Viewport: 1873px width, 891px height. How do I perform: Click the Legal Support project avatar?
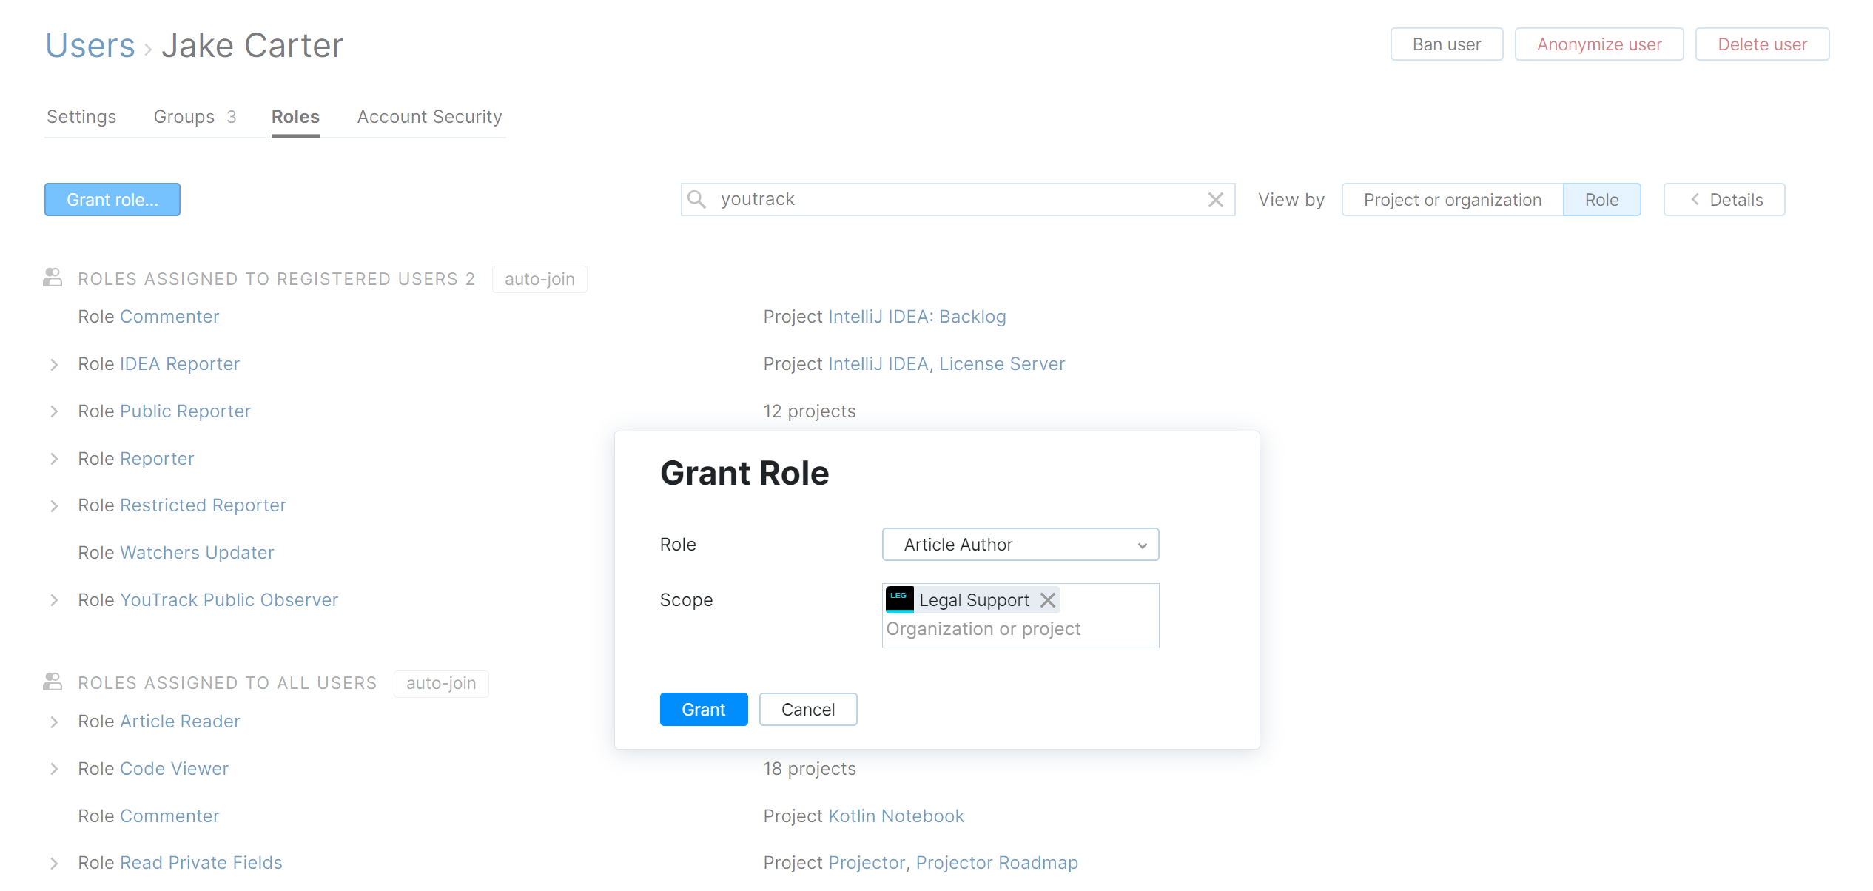point(899,599)
